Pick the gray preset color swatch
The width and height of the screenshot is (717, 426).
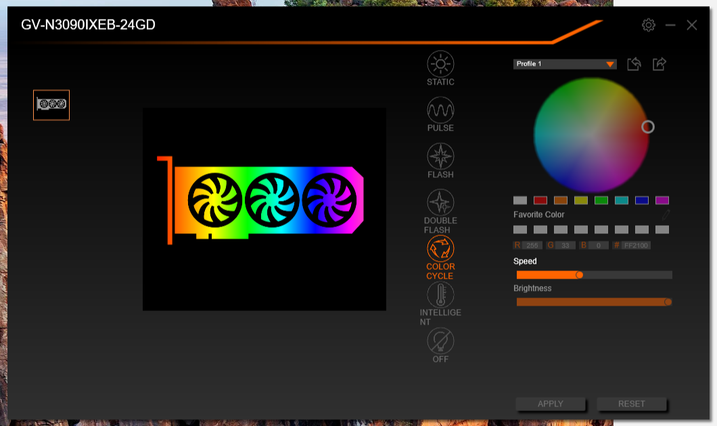(x=520, y=200)
